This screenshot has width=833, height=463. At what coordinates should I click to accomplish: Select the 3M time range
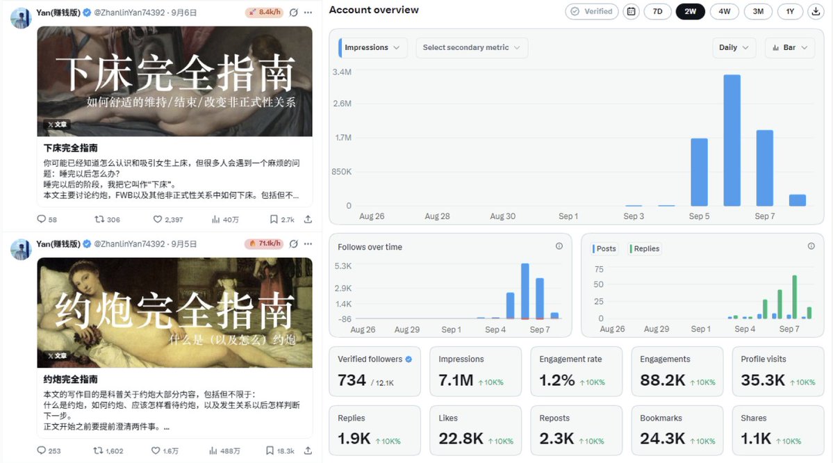[x=758, y=11]
